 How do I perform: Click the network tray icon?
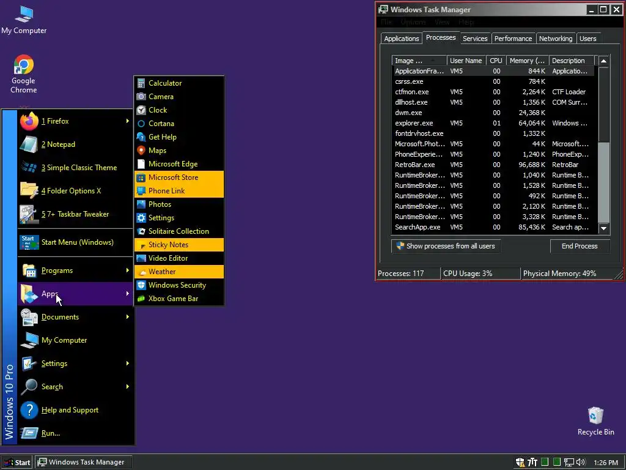[x=569, y=463]
